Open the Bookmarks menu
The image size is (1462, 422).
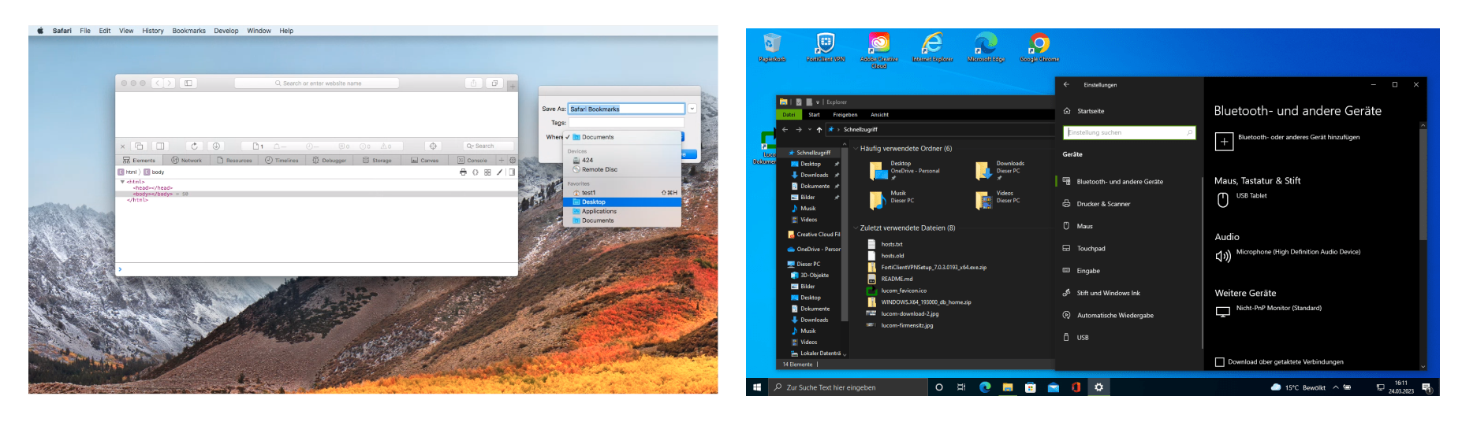point(189,31)
